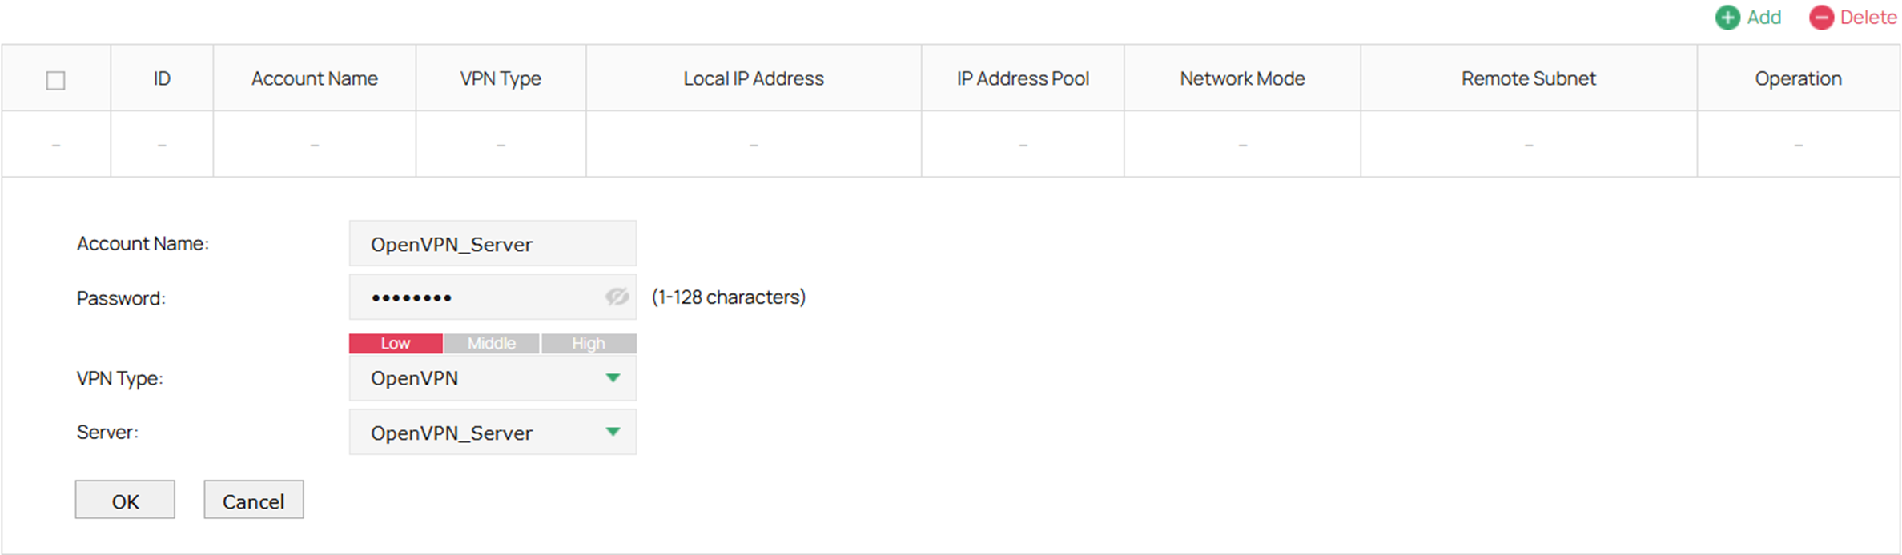This screenshot has height=555, width=1902.
Task: Click the Low segment of the password strength bar
Action: (x=395, y=343)
